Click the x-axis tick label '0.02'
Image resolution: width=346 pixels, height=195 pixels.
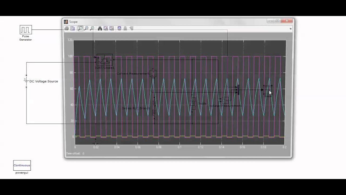point(96,147)
